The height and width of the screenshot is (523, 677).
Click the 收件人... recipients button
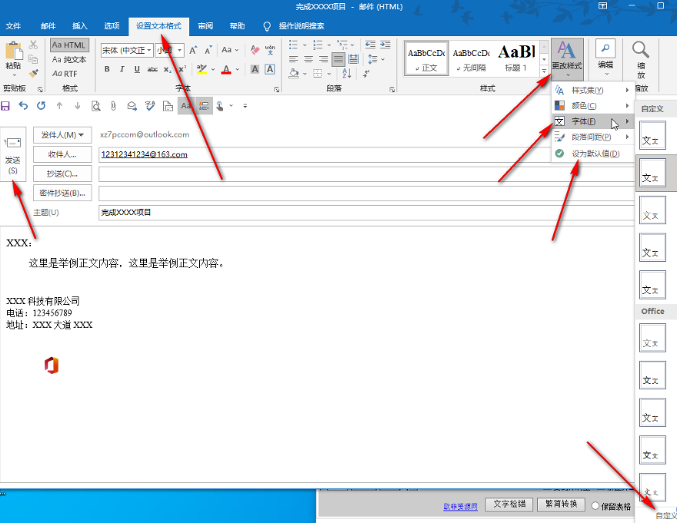(x=62, y=154)
